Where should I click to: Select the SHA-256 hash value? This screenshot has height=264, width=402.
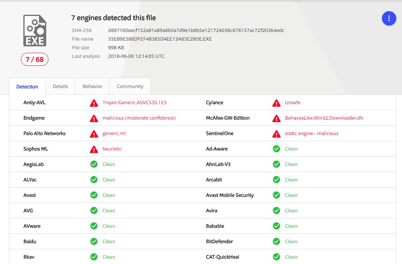pyautogui.click(x=196, y=30)
